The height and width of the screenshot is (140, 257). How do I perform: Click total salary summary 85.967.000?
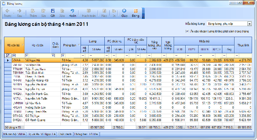click(x=96, y=127)
